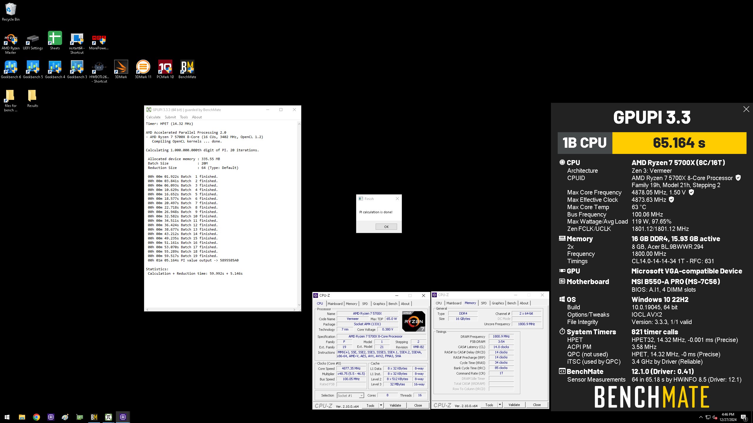Open File Explorer from taskbar

[x=22, y=417]
